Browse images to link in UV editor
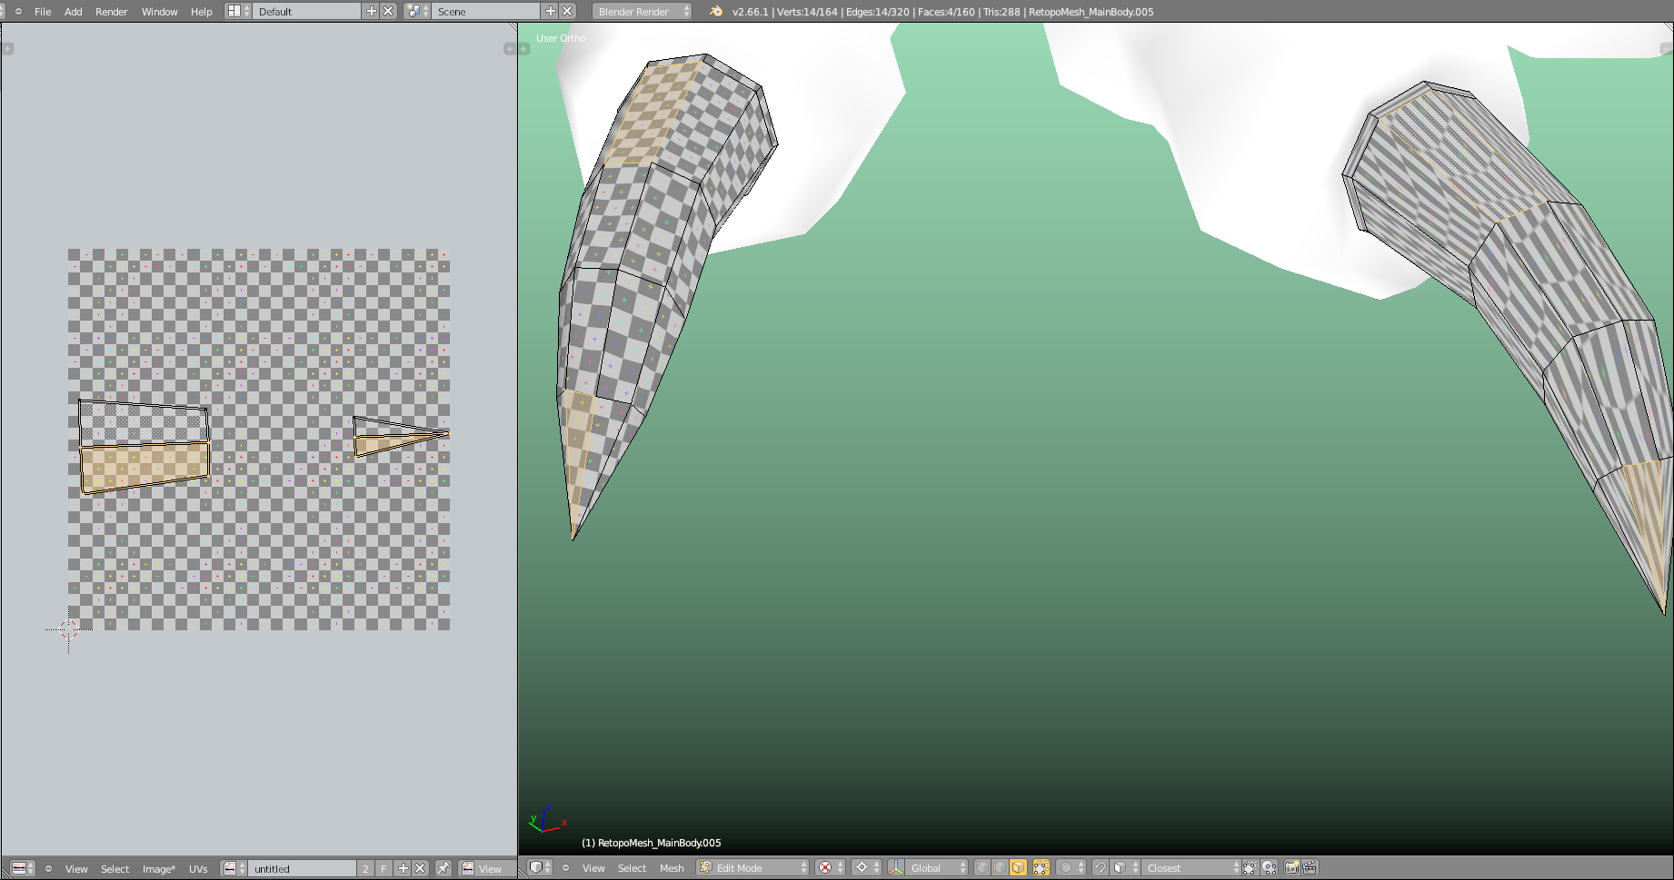1674x880 pixels. (x=234, y=868)
